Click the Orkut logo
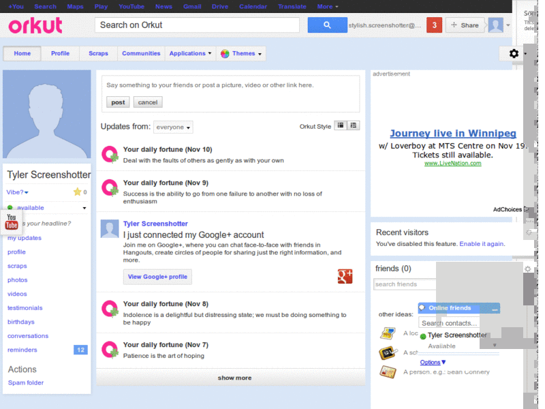545x409 pixels. tap(35, 25)
